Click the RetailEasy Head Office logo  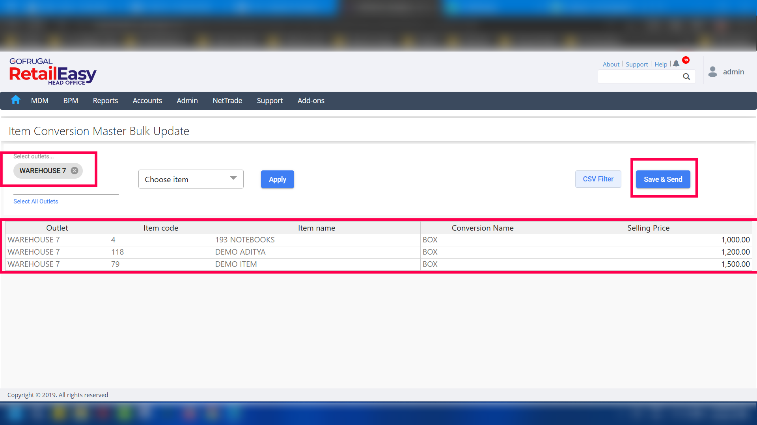click(53, 72)
